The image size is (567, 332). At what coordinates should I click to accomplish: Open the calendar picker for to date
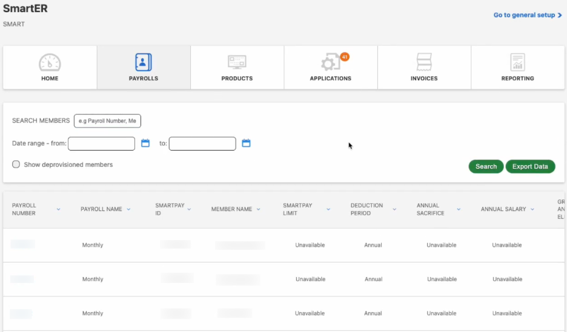246,143
